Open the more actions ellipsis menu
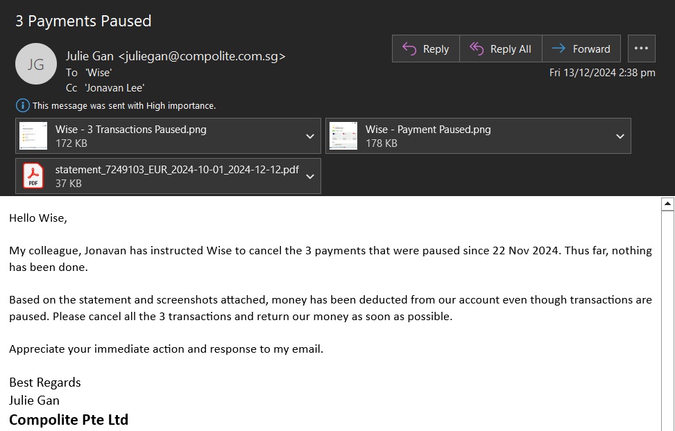675x431 pixels. [x=642, y=49]
